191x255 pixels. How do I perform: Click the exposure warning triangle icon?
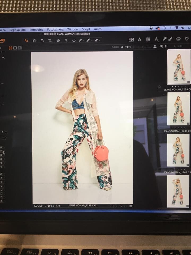pos(140,39)
